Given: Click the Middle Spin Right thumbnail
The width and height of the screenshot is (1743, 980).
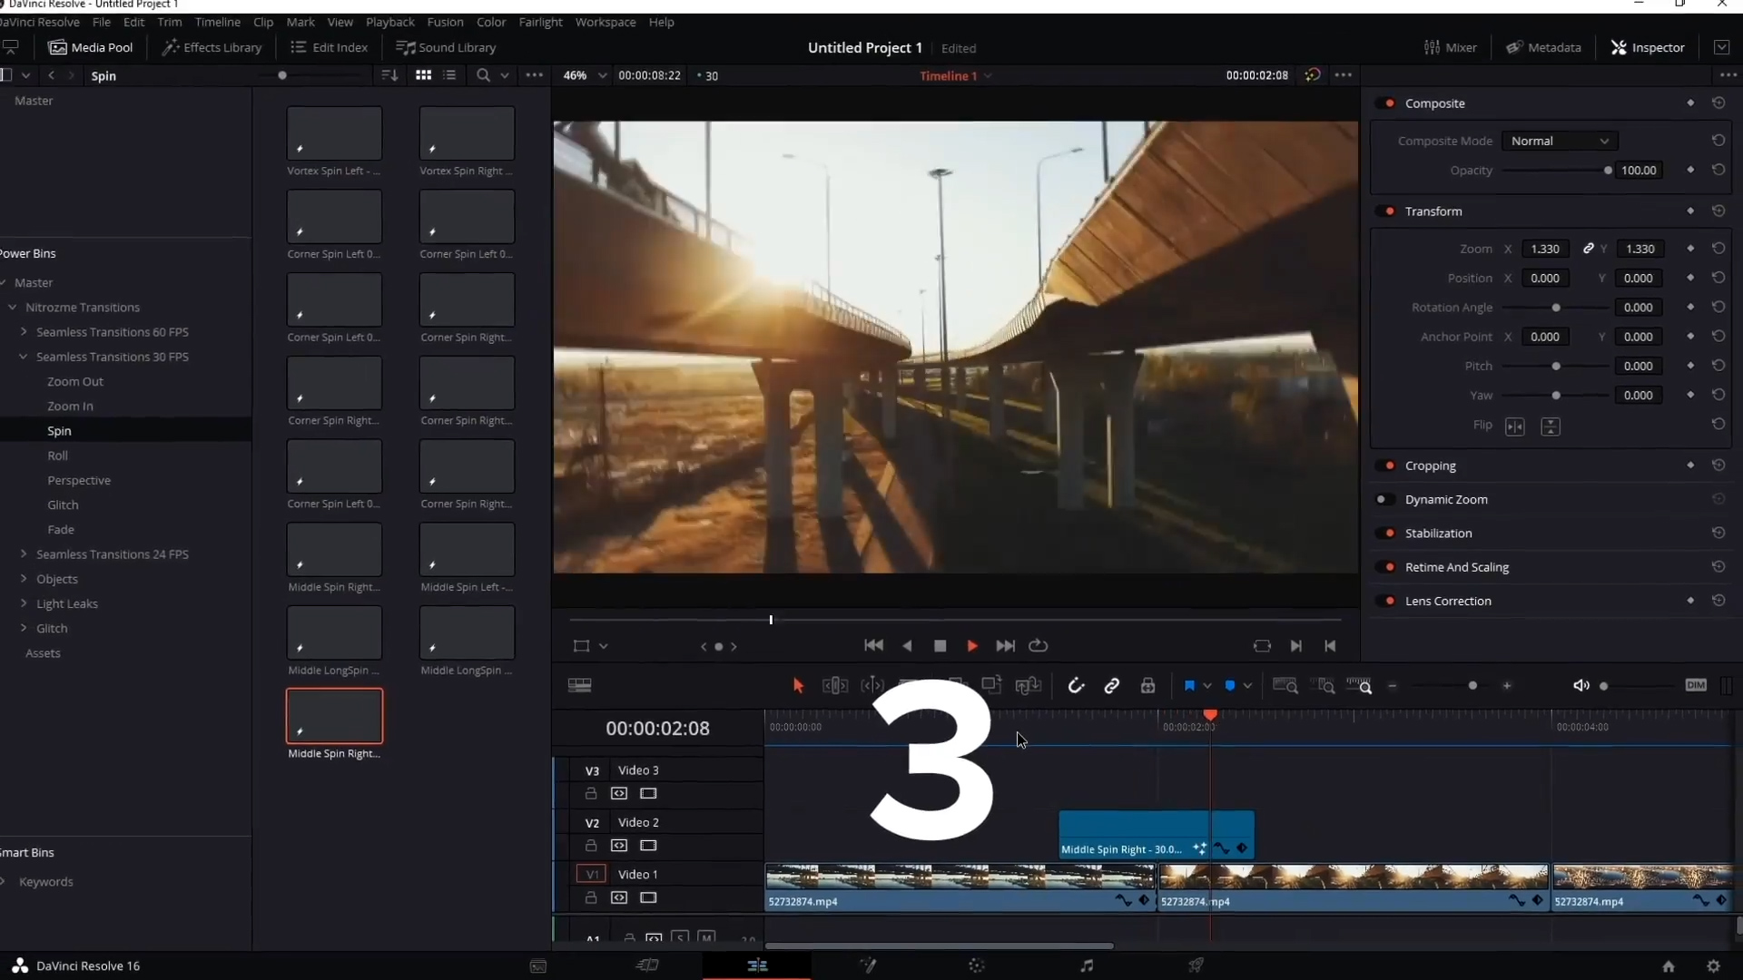Looking at the screenshot, I should [335, 716].
